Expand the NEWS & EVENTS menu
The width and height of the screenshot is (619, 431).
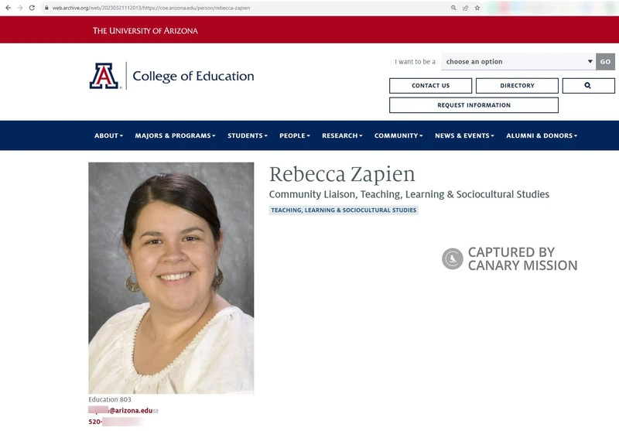464,135
